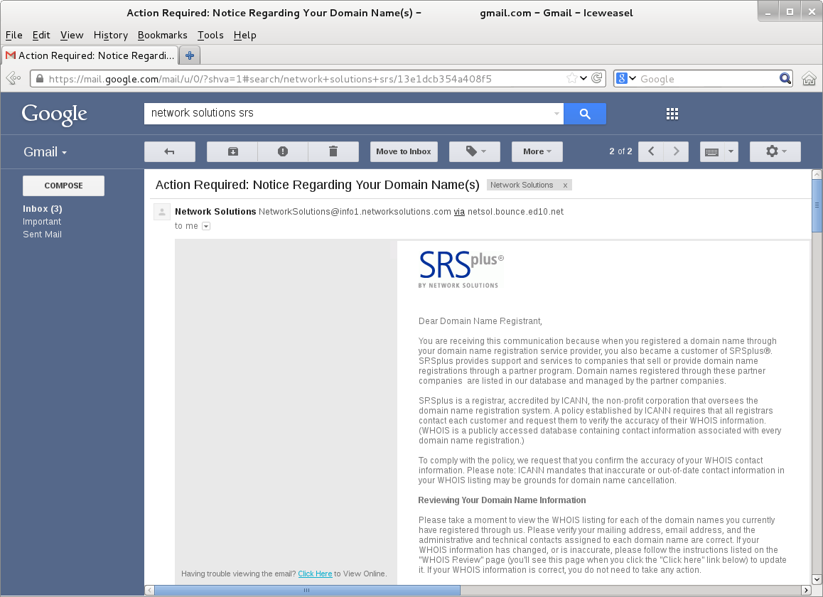This screenshot has height=597, width=823.
Task: Archive this email using the archive icon
Action: (x=232, y=152)
